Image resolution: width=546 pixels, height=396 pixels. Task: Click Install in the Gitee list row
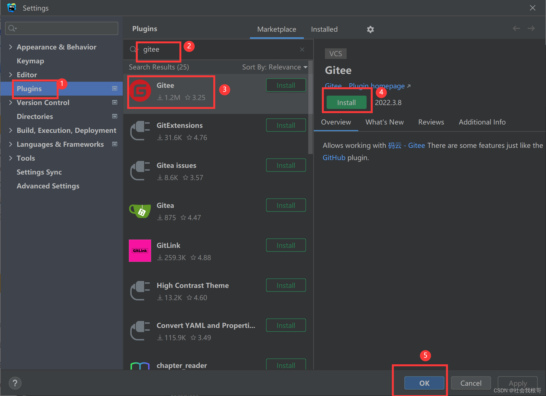pyautogui.click(x=286, y=85)
